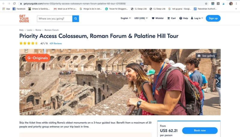
Task: Open the Facebook bookmark
Action: 19,9
